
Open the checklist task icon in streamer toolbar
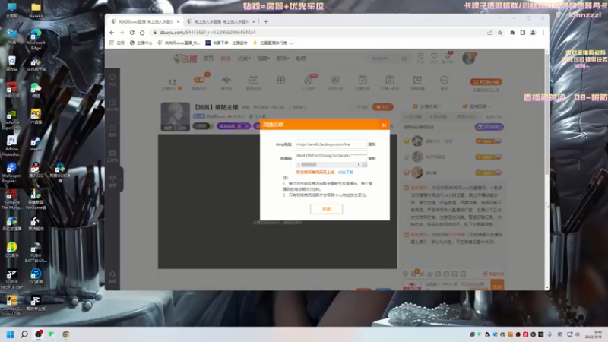pyautogui.click(x=363, y=81)
